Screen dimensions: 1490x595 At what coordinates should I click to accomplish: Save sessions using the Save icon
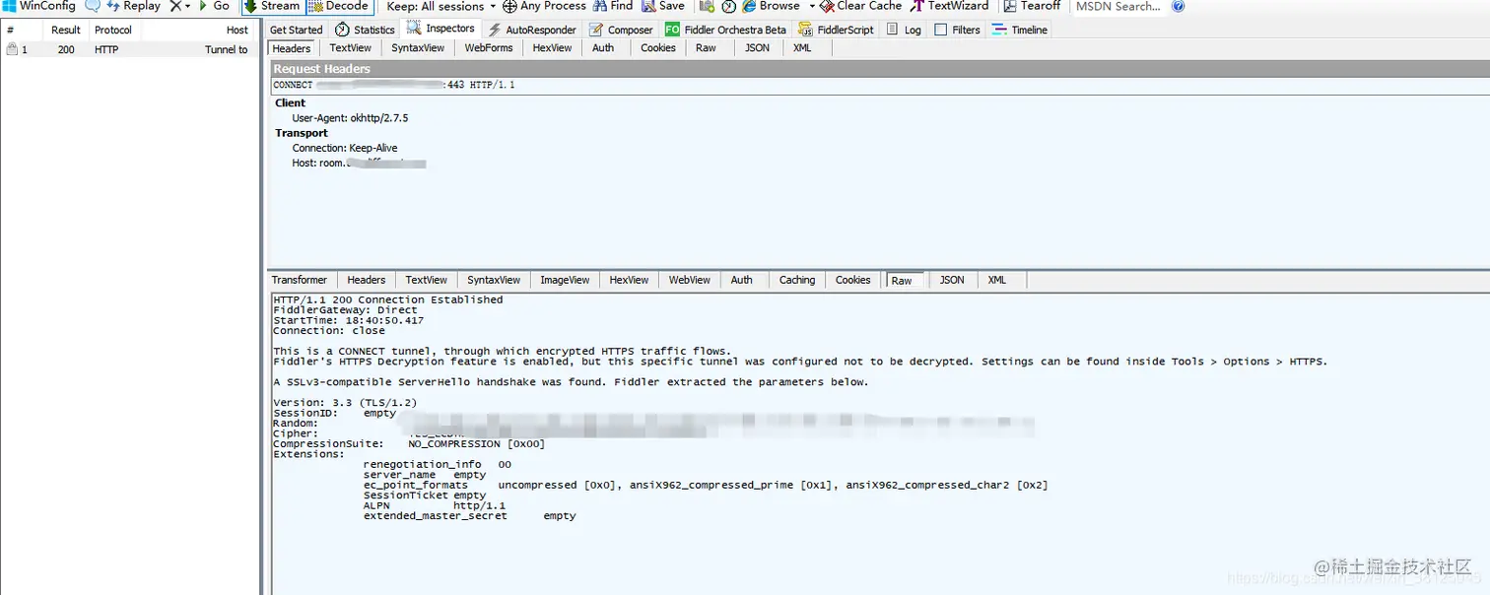pos(663,6)
